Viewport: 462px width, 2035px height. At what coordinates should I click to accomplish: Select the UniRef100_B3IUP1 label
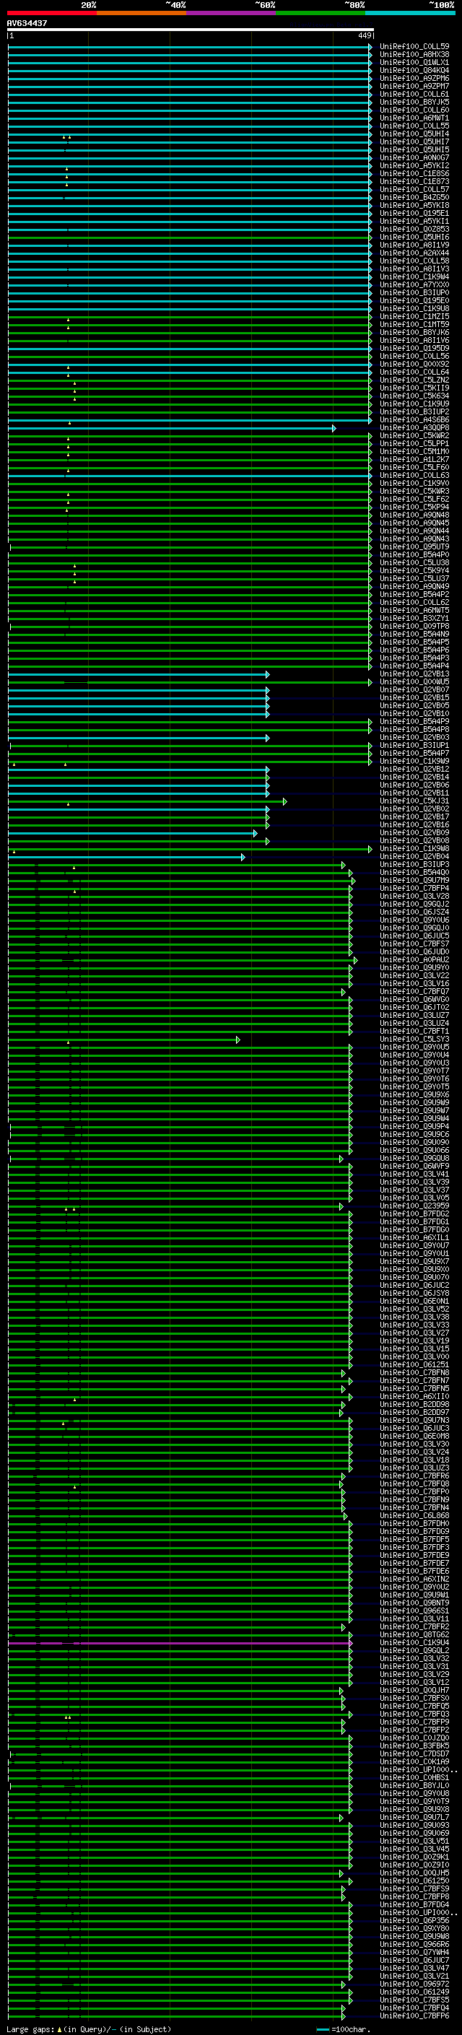point(414,745)
